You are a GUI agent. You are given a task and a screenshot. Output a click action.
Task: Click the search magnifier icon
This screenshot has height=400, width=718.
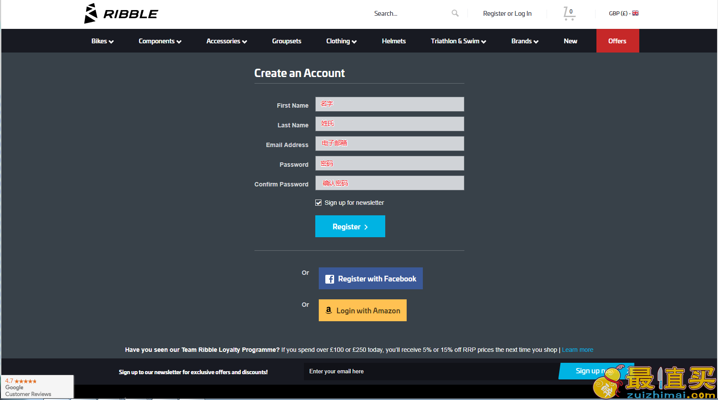[455, 14]
